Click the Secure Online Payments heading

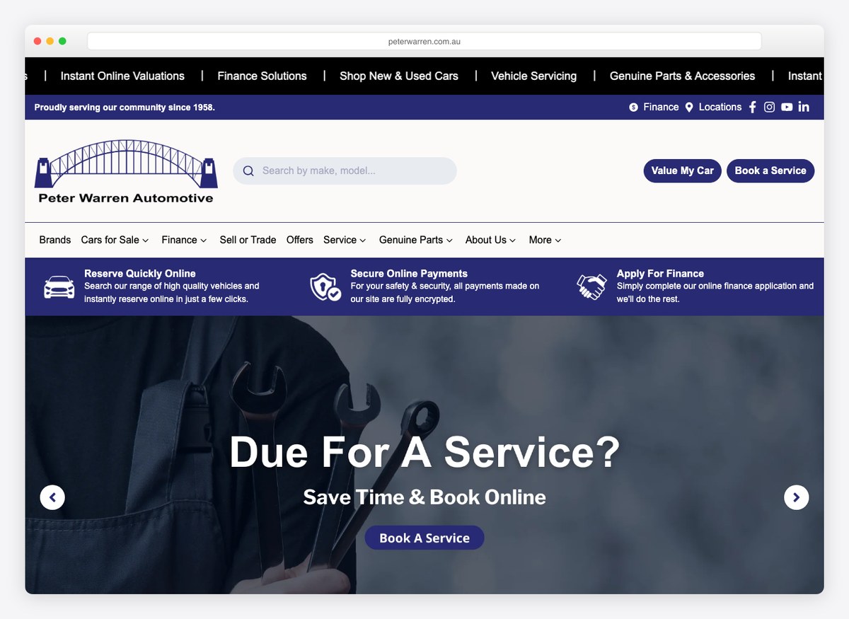[x=409, y=273]
